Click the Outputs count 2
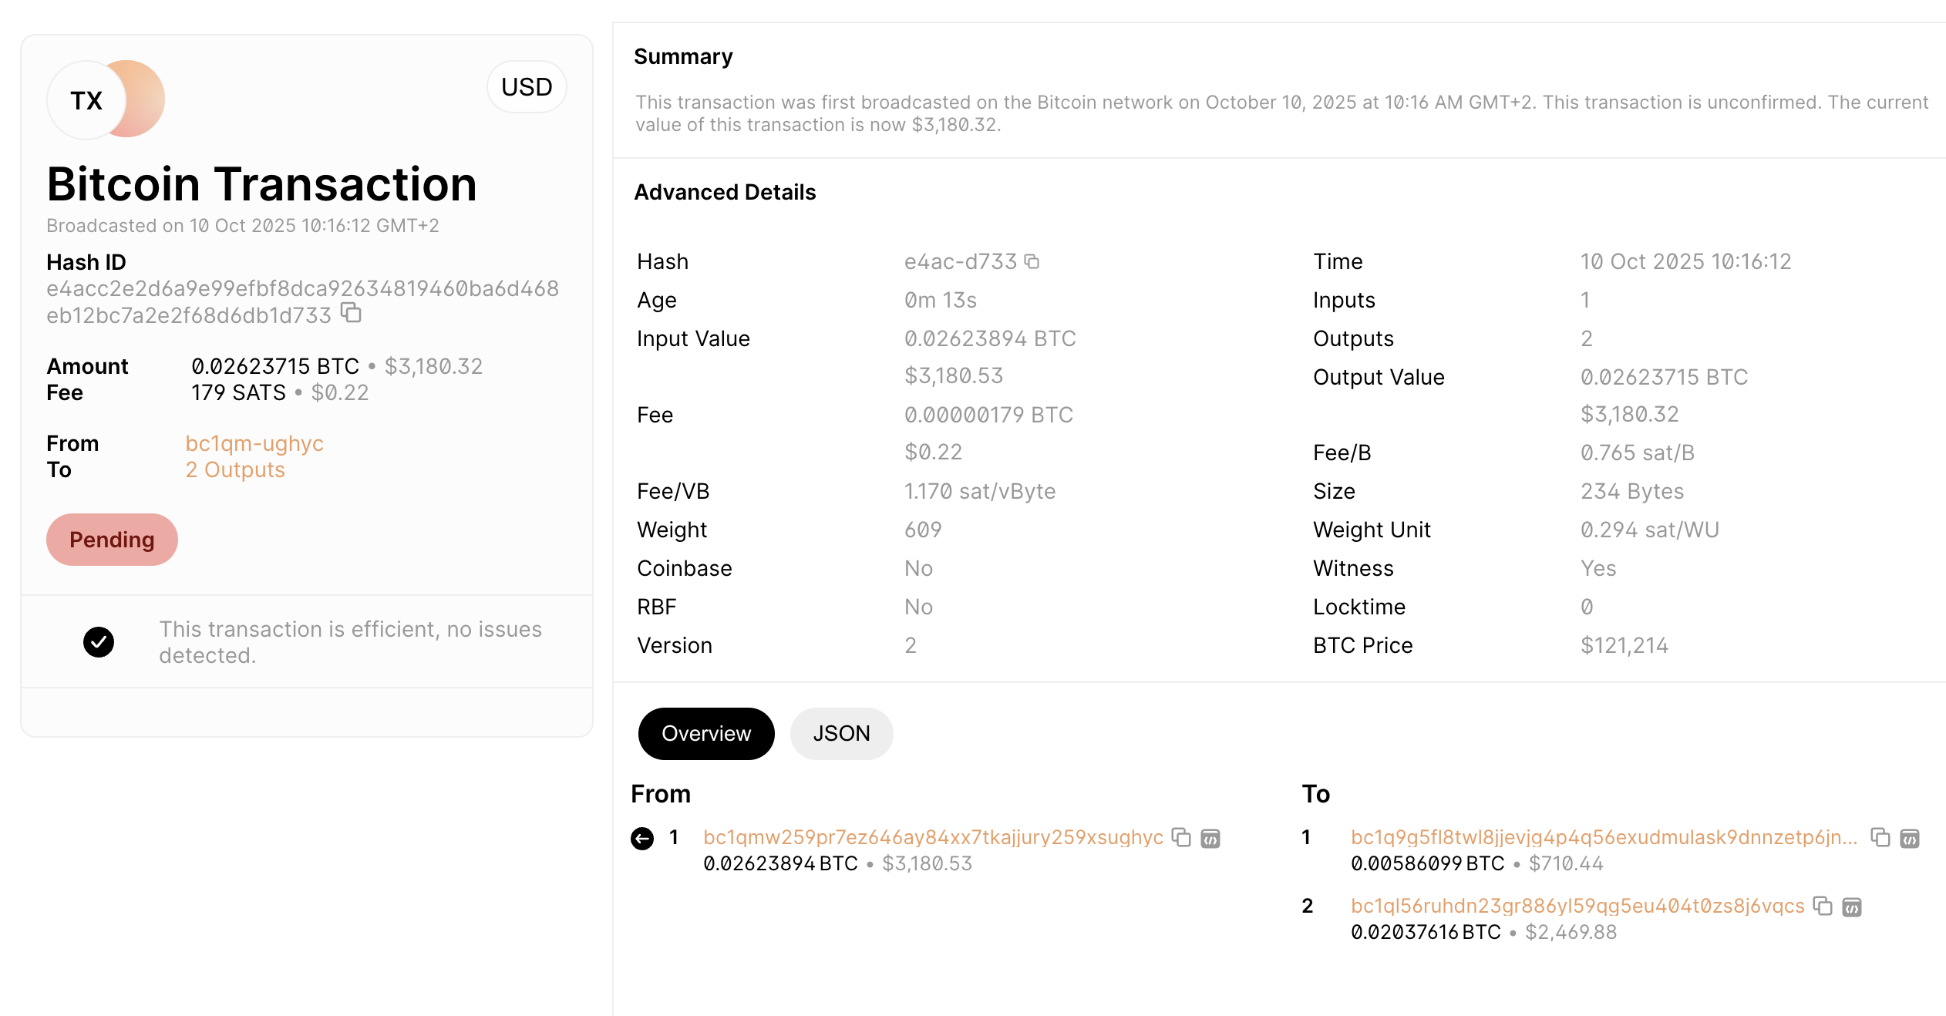 coord(1587,338)
